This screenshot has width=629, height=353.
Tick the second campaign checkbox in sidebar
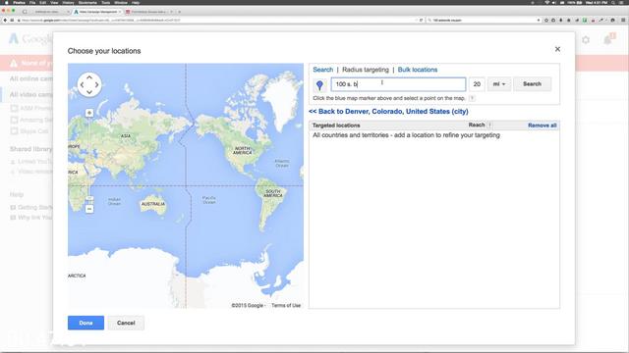tap(14, 120)
